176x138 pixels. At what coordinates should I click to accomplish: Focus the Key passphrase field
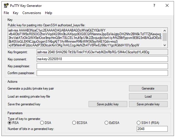[x=102, y=66]
